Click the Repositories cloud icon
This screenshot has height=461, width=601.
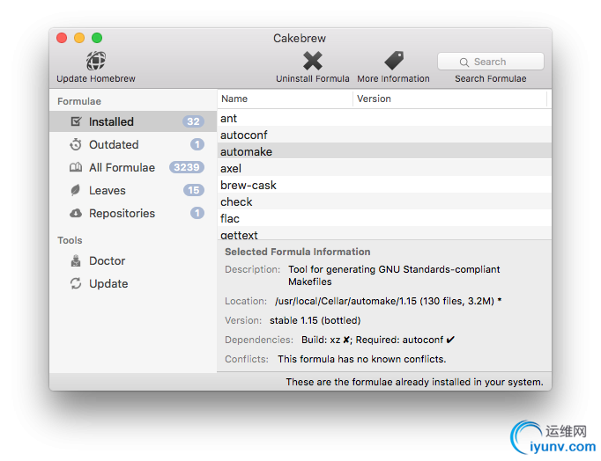pyautogui.click(x=76, y=213)
